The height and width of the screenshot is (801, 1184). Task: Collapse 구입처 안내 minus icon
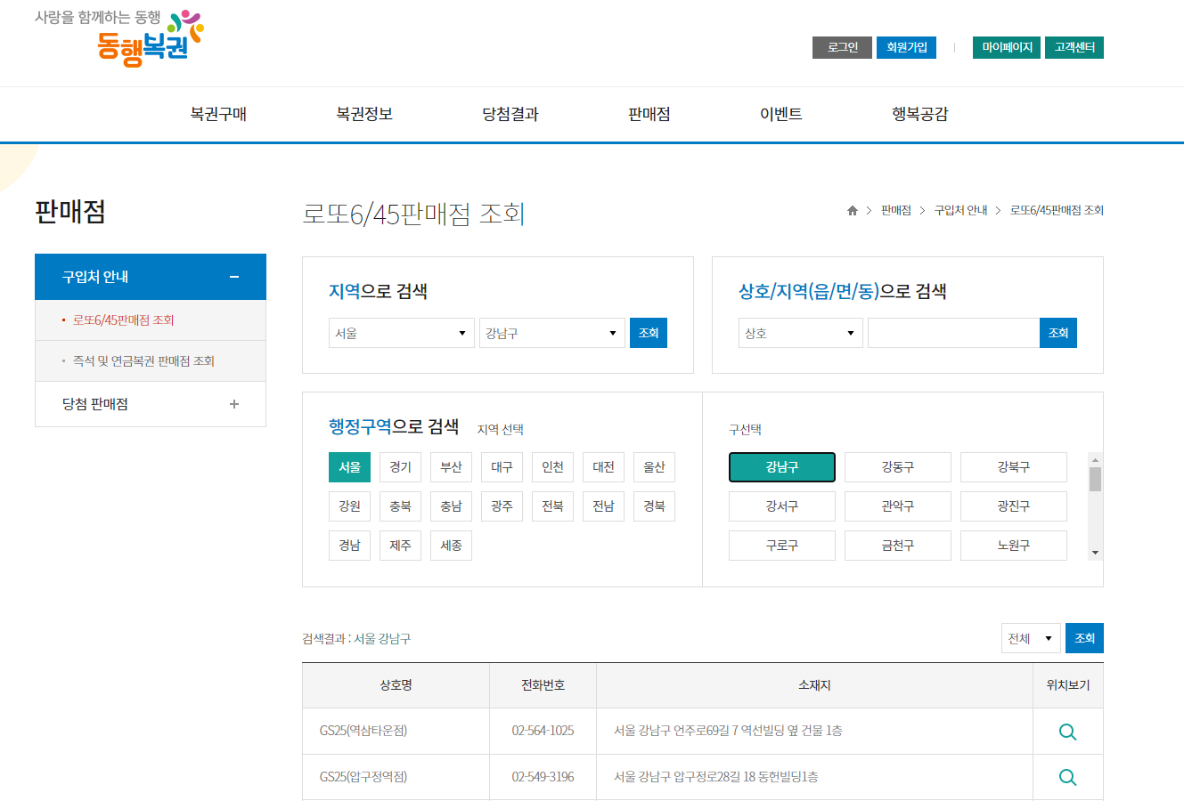pyautogui.click(x=234, y=277)
